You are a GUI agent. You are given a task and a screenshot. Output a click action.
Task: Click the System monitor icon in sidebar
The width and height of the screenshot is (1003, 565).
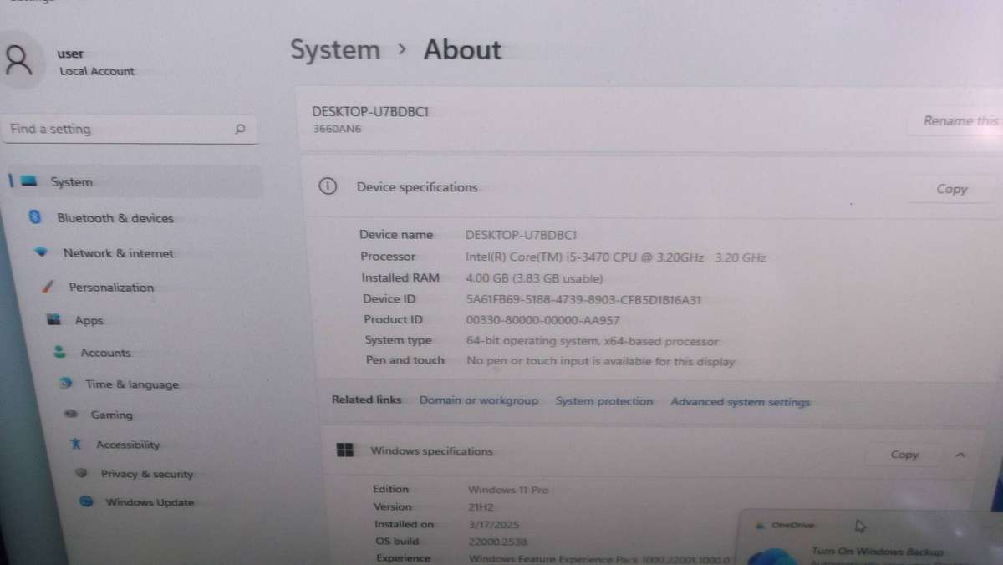29,181
